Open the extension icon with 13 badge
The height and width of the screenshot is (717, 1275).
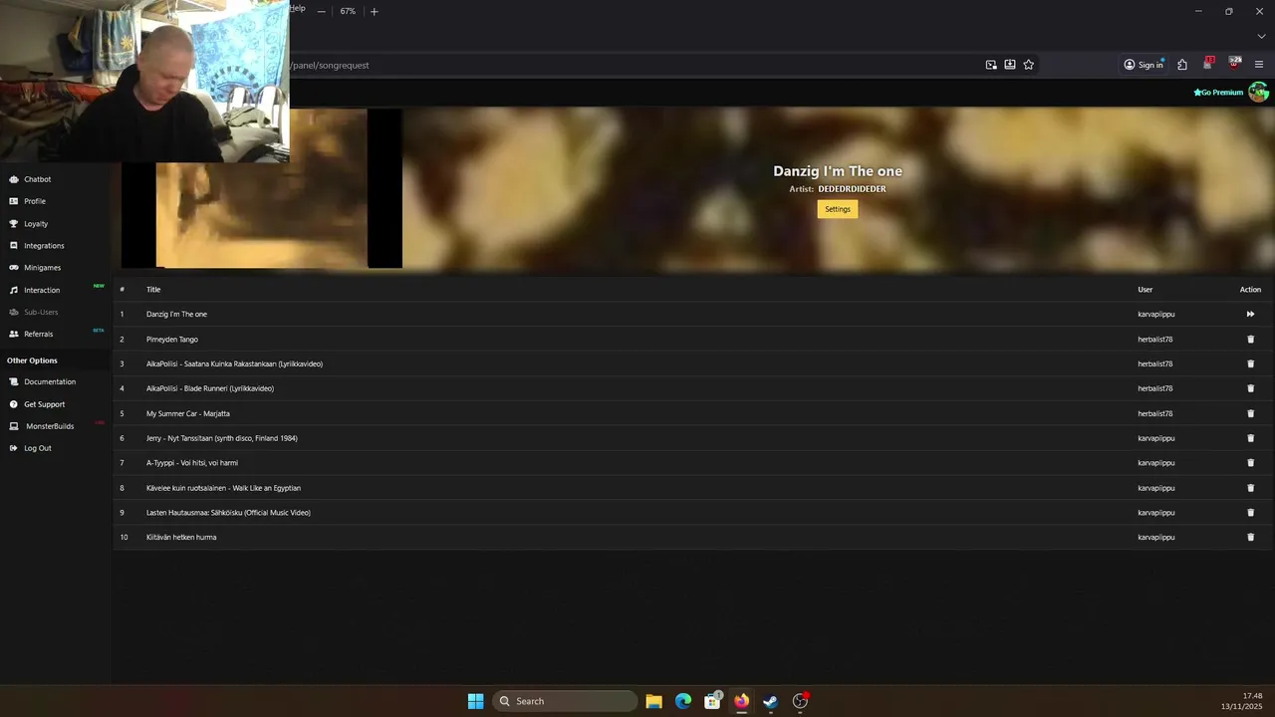click(x=1208, y=64)
